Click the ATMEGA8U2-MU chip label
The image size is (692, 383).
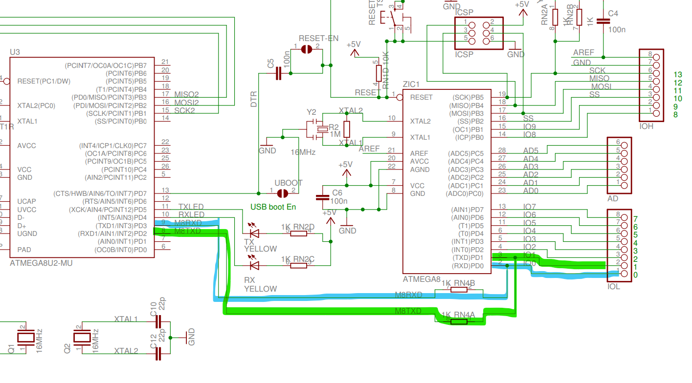(x=41, y=263)
